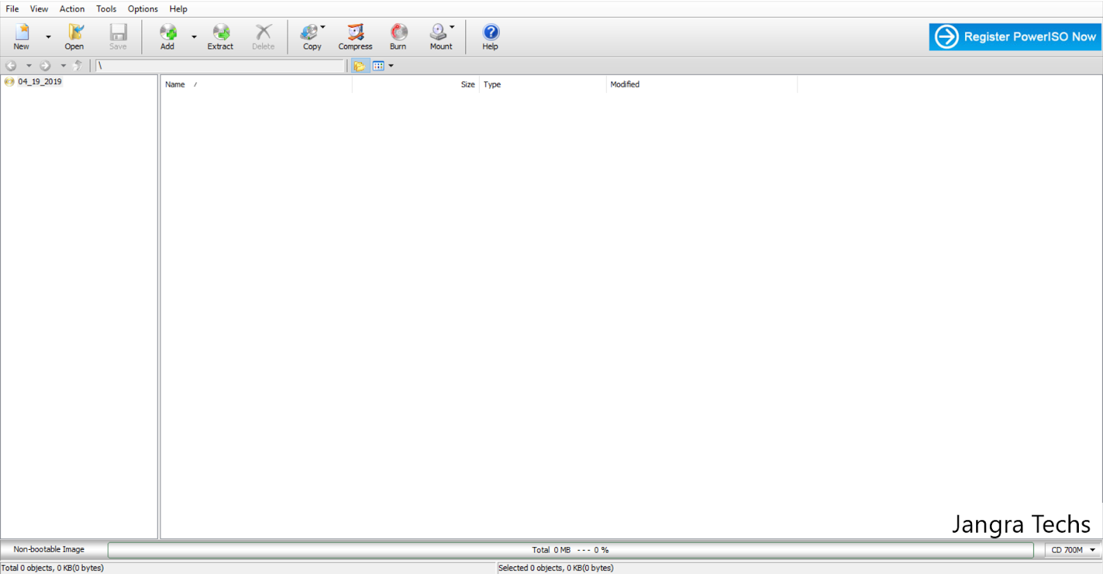Click the Extract toolbar icon
This screenshot has height=574, width=1103.
pyautogui.click(x=221, y=37)
